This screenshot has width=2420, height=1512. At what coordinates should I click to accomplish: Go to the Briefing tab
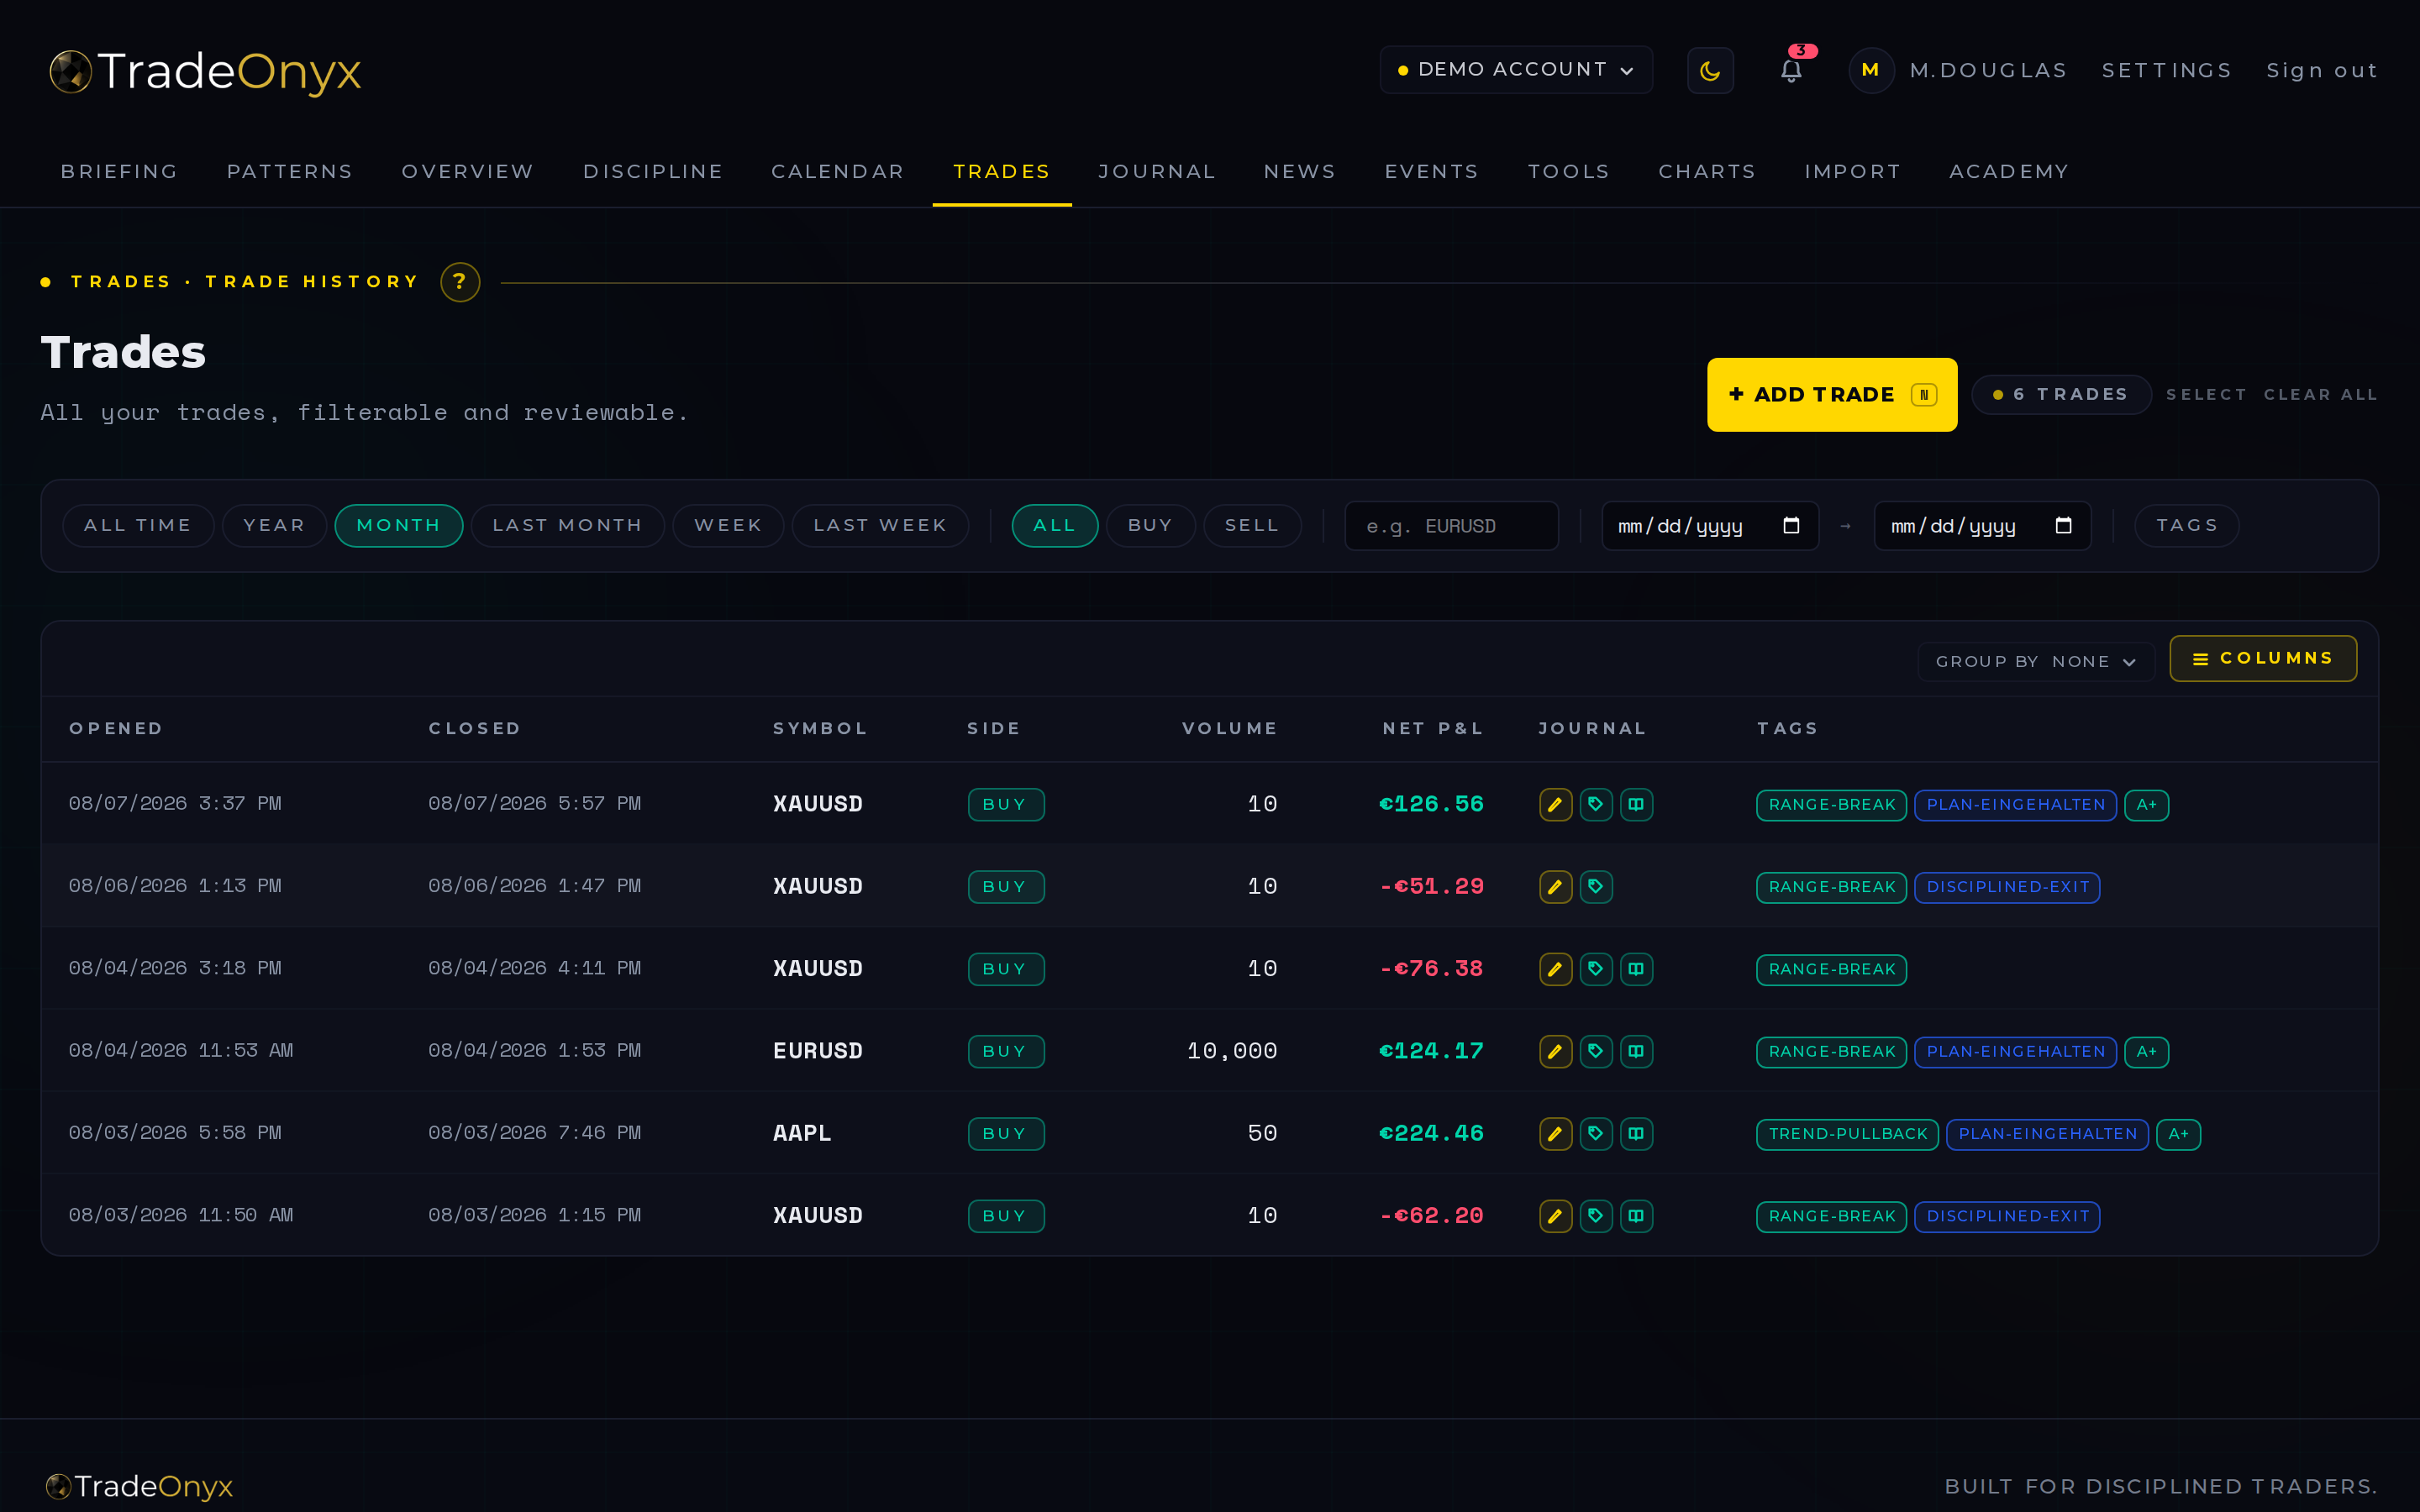pyautogui.click(x=119, y=172)
